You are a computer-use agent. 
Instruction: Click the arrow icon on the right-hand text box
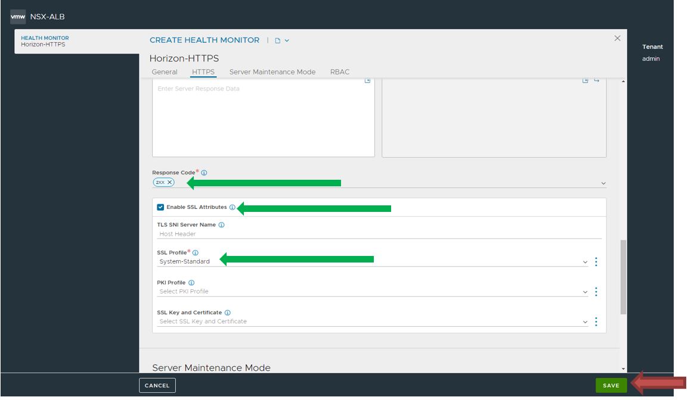(x=597, y=80)
